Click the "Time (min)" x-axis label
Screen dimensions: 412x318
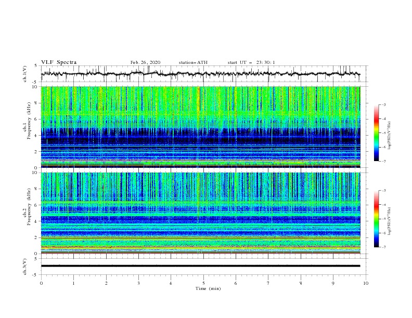tap(208, 288)
